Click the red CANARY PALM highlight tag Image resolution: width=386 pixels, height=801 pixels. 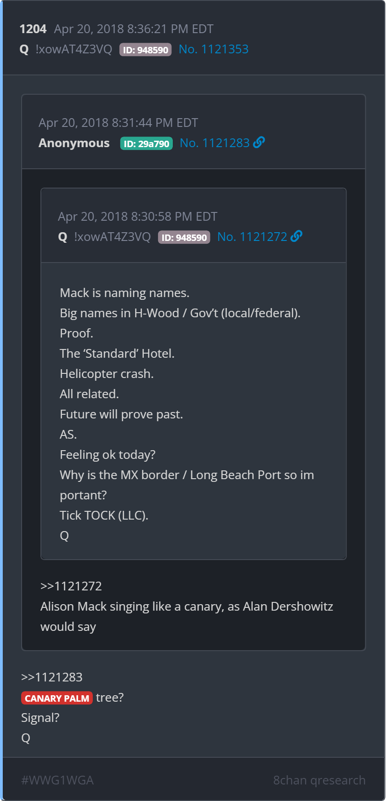point(57,698)
